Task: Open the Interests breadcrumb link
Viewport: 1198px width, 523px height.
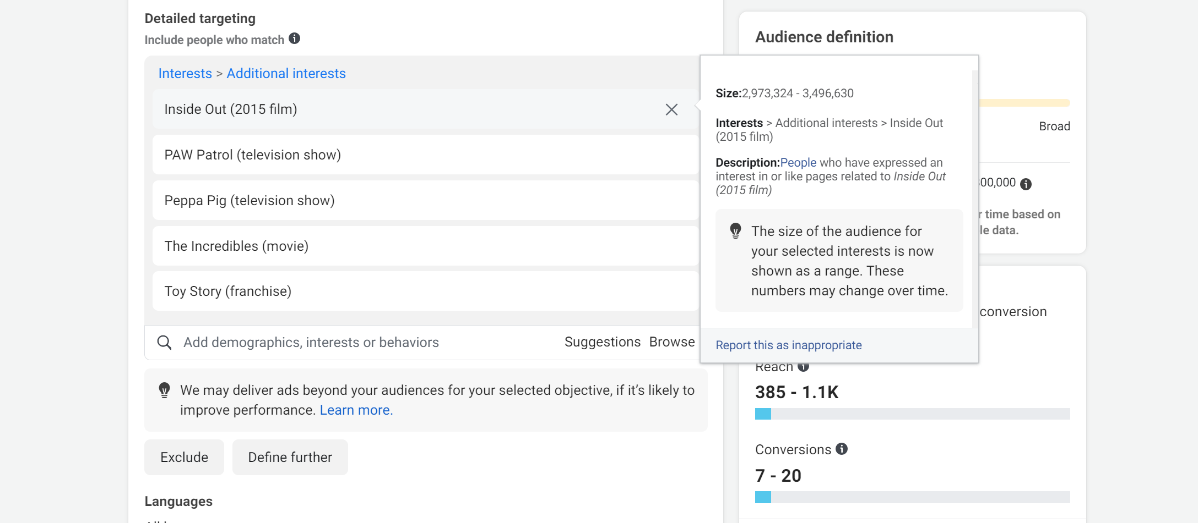Action: point(185,73)
